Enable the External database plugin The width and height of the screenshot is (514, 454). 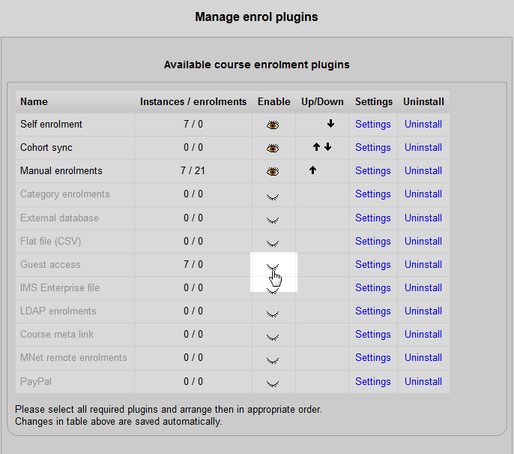pyautogui.click(x=273, y=219)
